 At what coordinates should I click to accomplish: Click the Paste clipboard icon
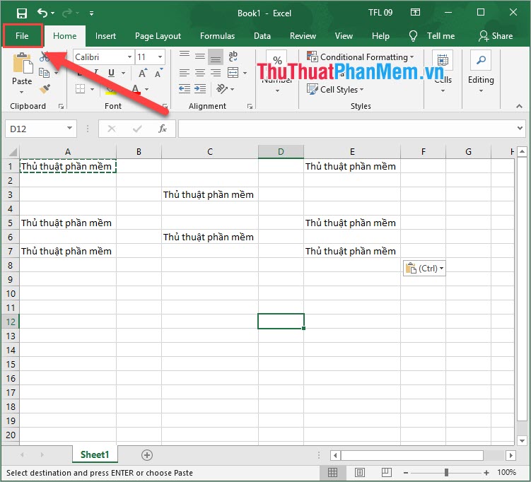[x=23, y=63]
